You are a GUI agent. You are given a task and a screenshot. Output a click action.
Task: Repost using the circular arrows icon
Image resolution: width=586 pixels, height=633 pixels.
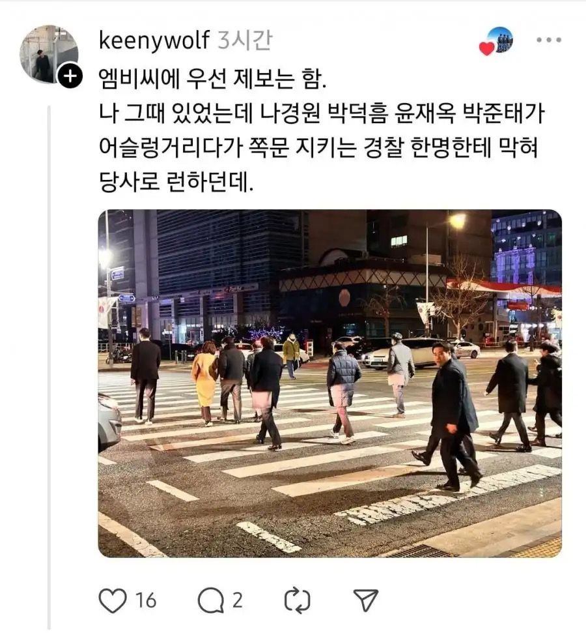click(x=298, y=600)
